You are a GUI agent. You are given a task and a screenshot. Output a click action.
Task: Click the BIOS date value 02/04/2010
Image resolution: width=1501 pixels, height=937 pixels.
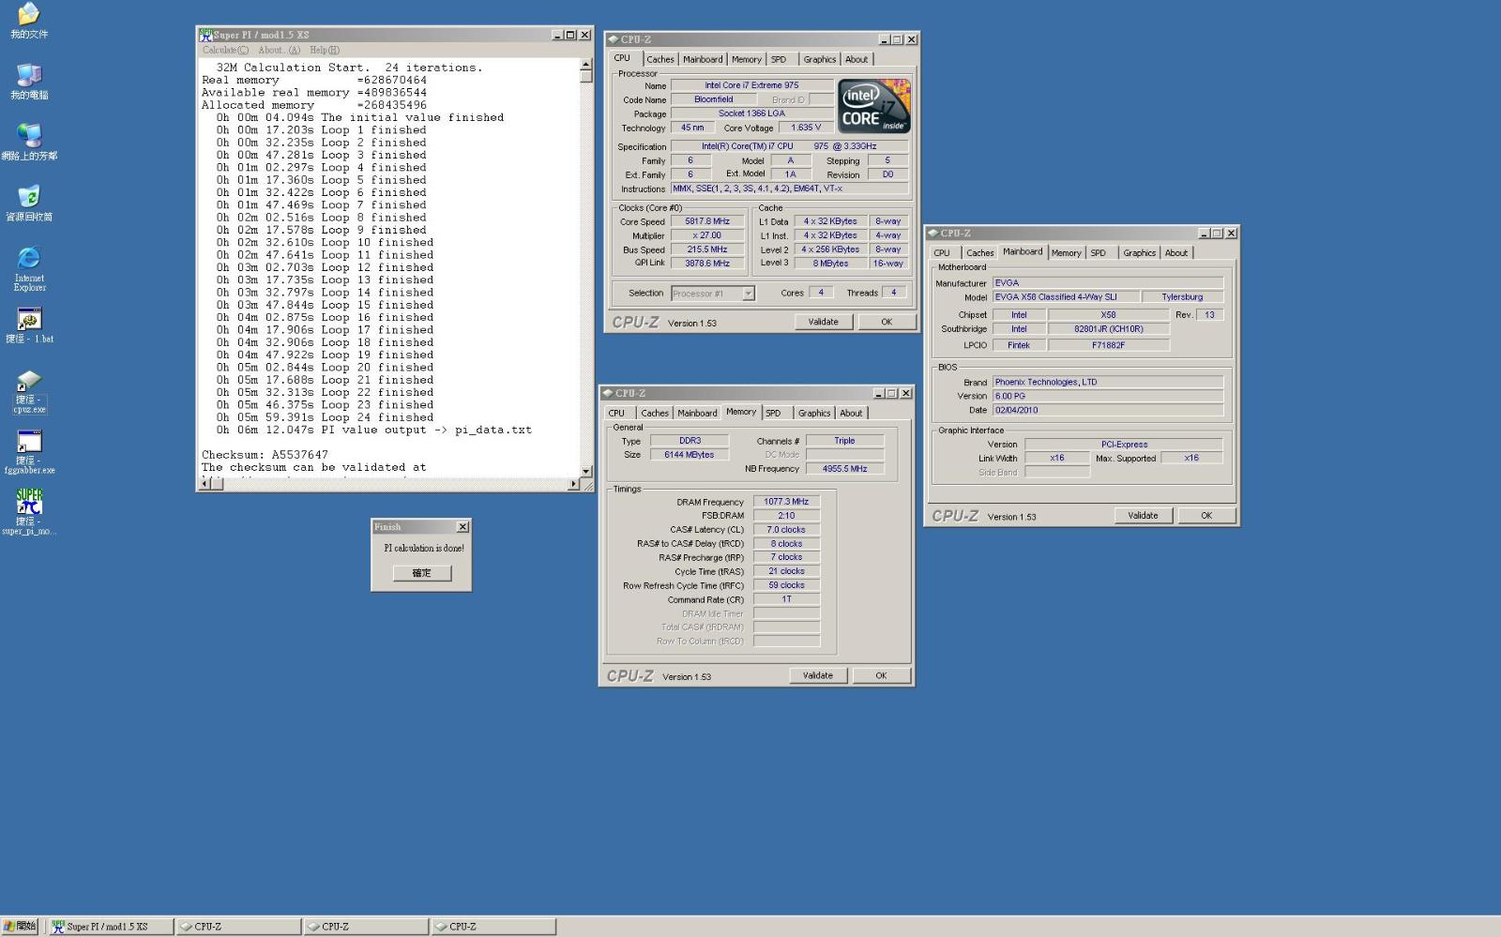pyautogui.click(x=1108, y=410)
